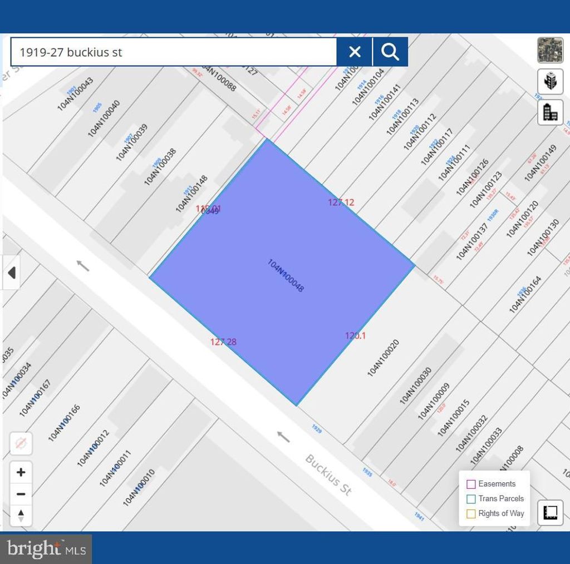Click the Bright MLS logo
The image size is (570, 564).
point(46,549)
